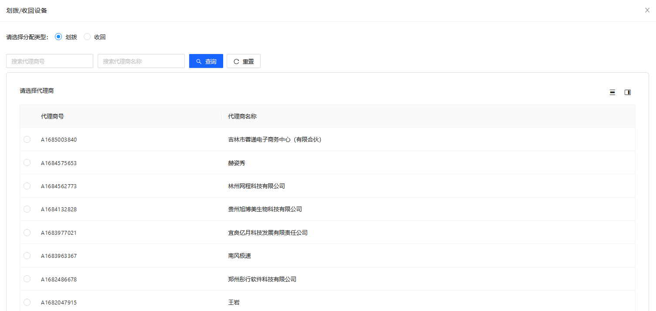Click agent number A1683977021 text
The width and height of the screenshot is (656, 311).
point(59,233)
